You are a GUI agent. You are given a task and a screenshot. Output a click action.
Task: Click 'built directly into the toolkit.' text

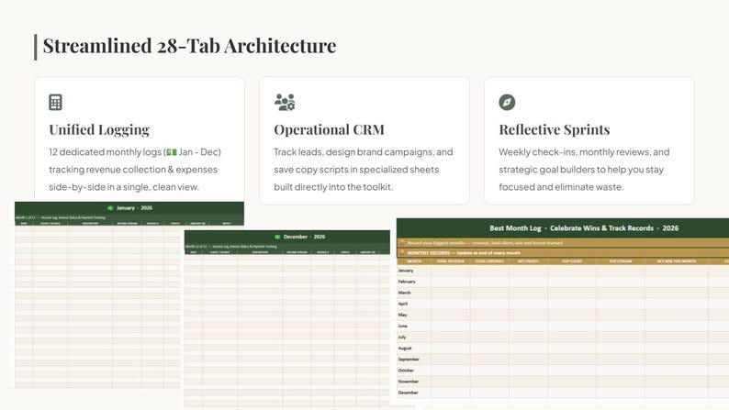tap(333, 187)
